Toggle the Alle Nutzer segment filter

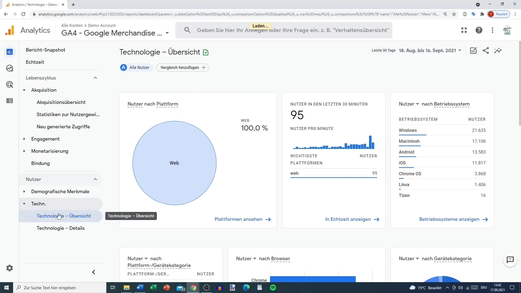coord(136,68)
